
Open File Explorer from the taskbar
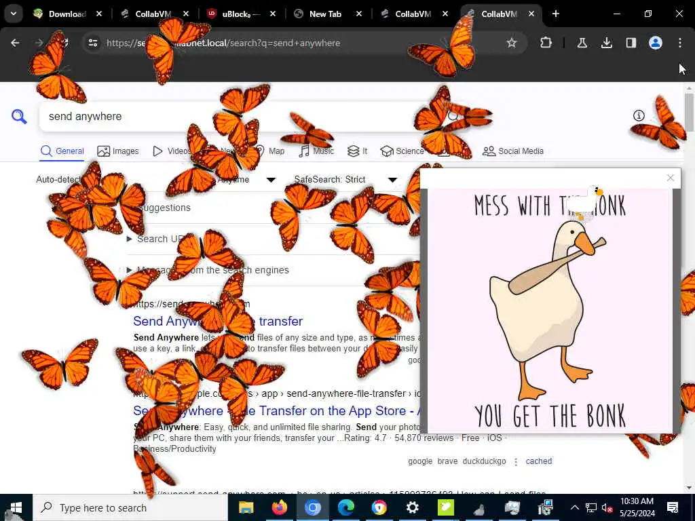coord(246,507)
